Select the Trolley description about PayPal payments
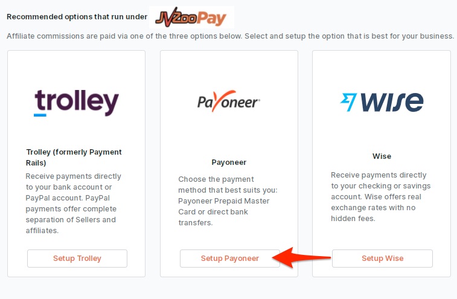The image size is (457, 299). 73,204
